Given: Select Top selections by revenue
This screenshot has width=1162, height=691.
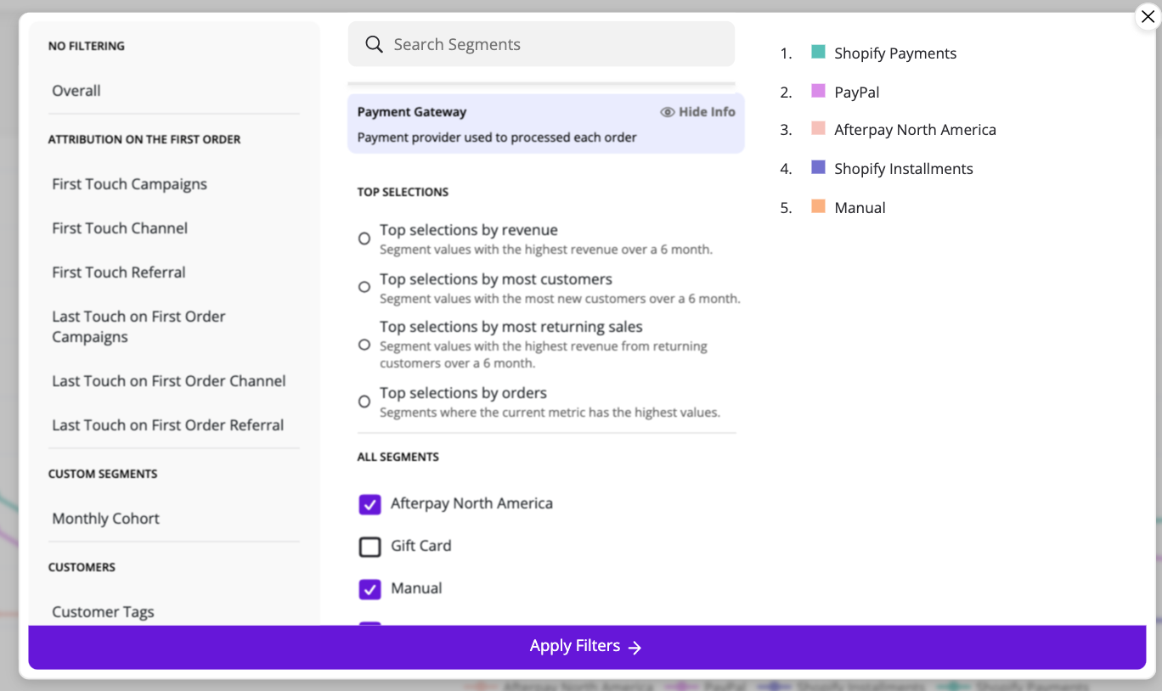Looking at the screenshot, I should [364, 239].
